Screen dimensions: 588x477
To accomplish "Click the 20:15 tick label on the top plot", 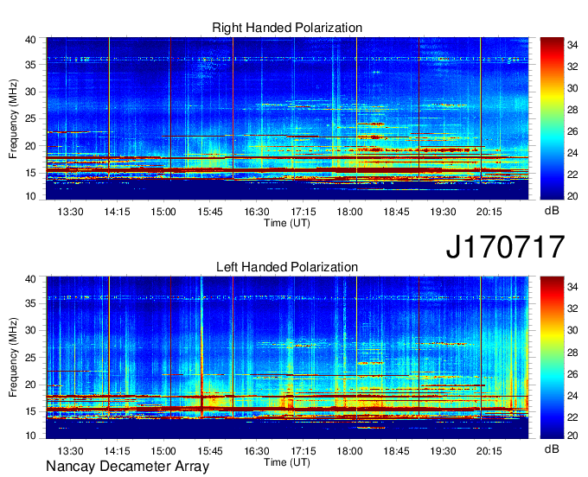I will pyautogui.click(x=489, y=212).
